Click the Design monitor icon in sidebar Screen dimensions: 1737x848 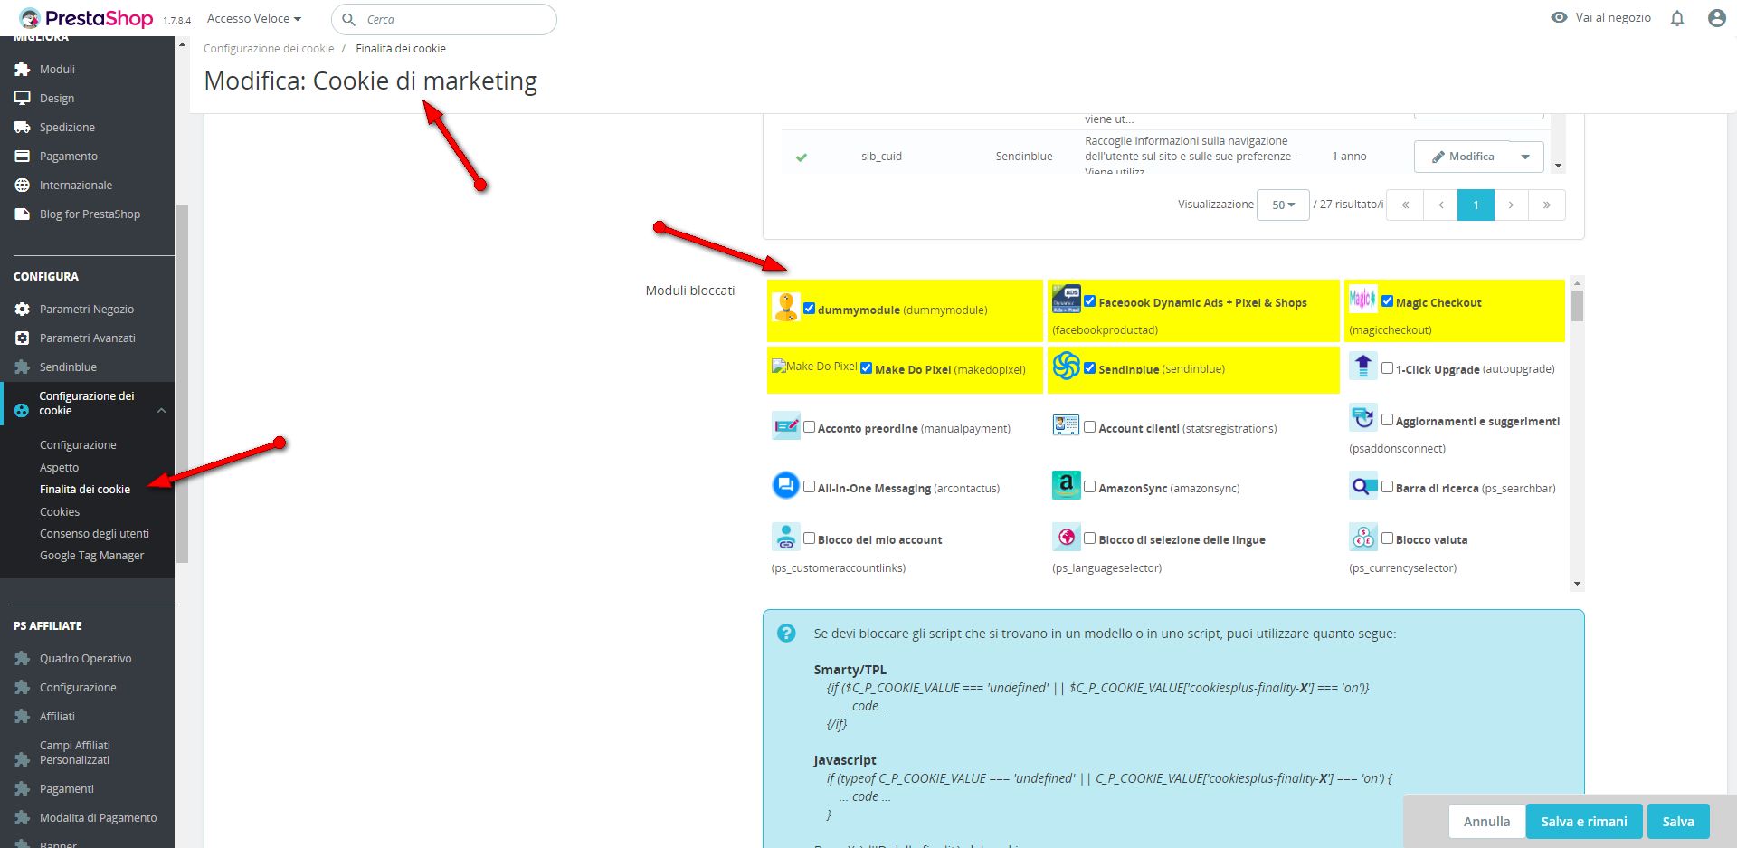click(23, 98)
